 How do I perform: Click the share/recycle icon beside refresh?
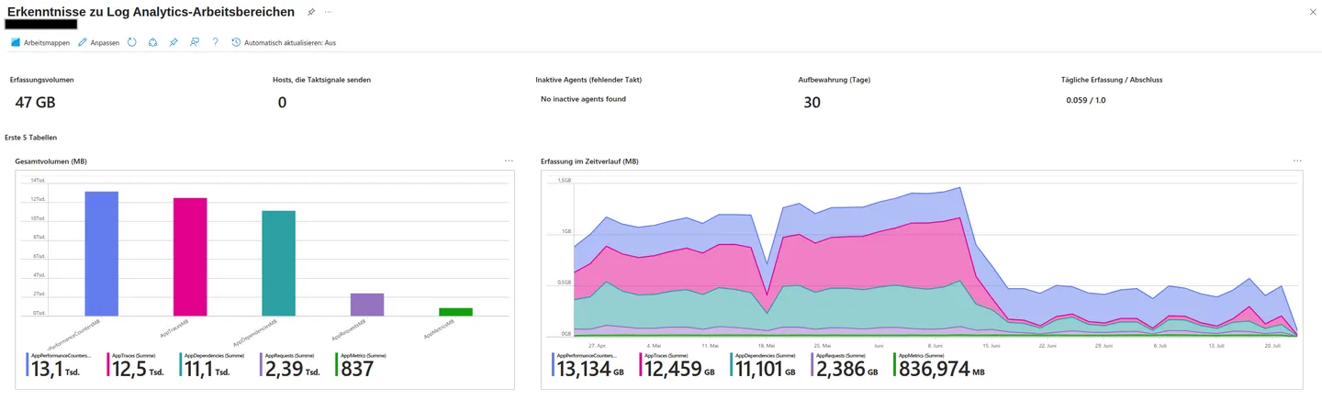click(152, 42)
